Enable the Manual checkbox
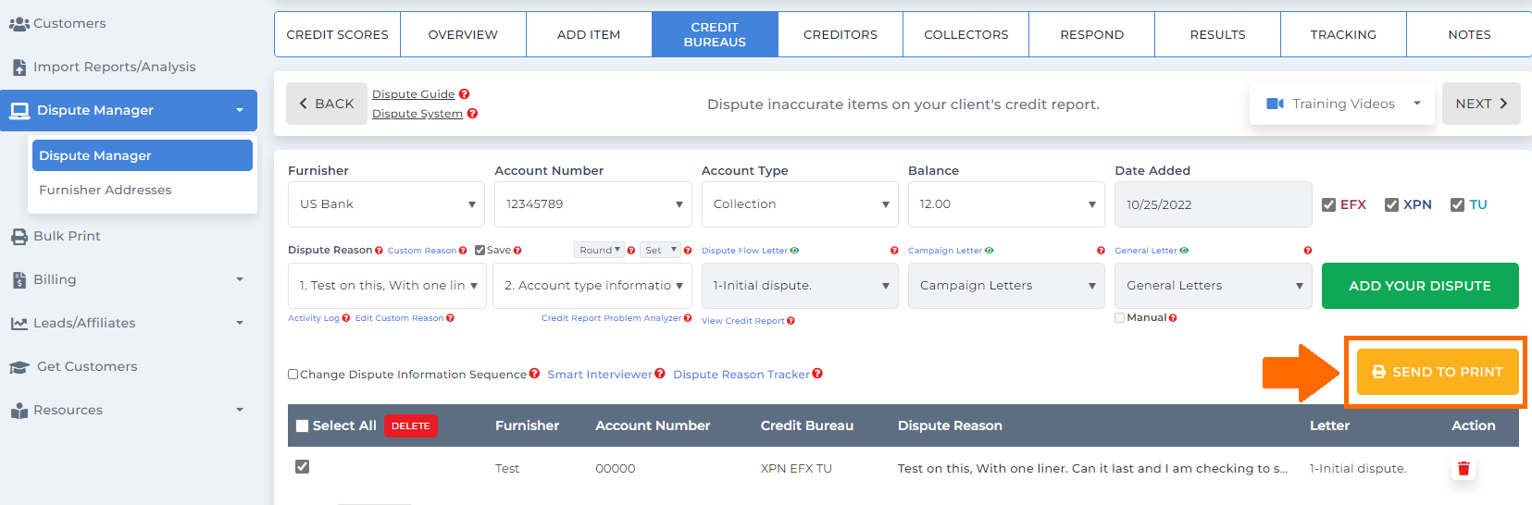 click(x=1120, y=318)
